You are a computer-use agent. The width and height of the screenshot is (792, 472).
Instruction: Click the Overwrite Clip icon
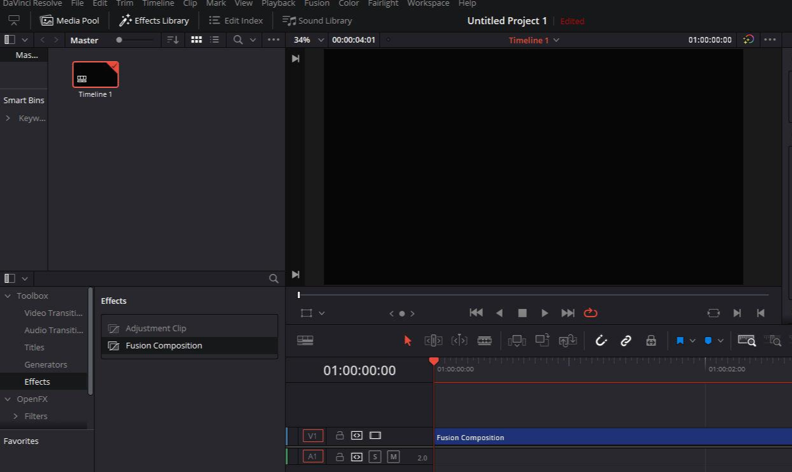pos(542,340)
